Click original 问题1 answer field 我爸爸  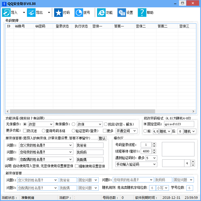90,145
